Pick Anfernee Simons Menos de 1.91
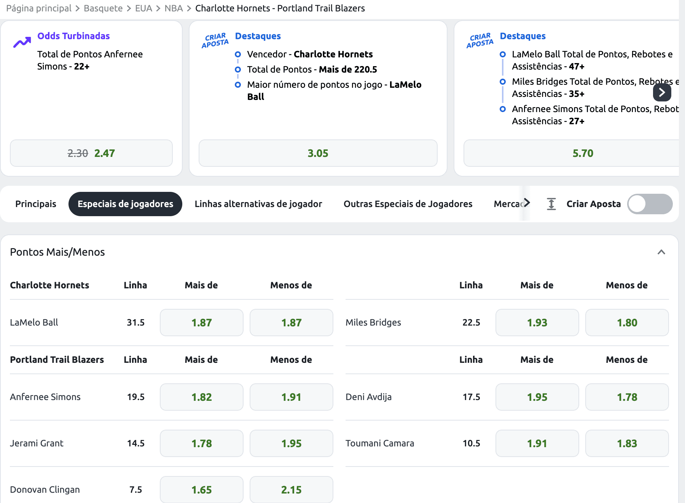The height and width of the screenshot is (503, 685). (292, 397)
